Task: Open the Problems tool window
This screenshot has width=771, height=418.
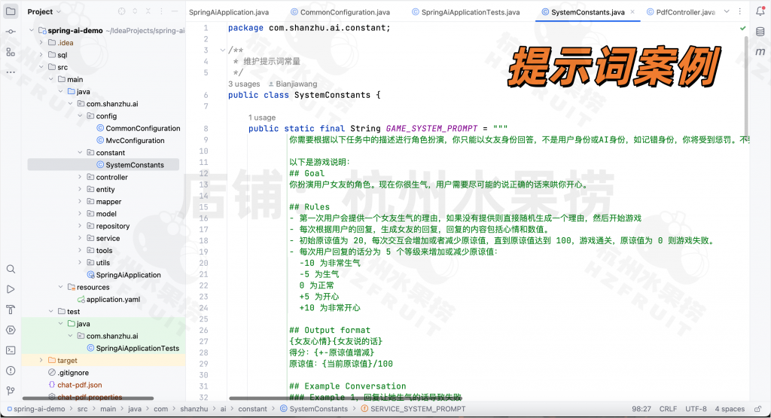Action: pyautogui.click(x=11, y=371)
